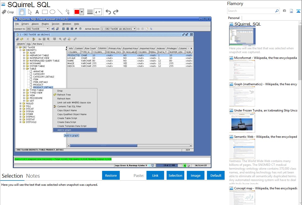
Task: Open the Microformat Wikipedia snapshot thumbnail
Action: click(242, 70)
